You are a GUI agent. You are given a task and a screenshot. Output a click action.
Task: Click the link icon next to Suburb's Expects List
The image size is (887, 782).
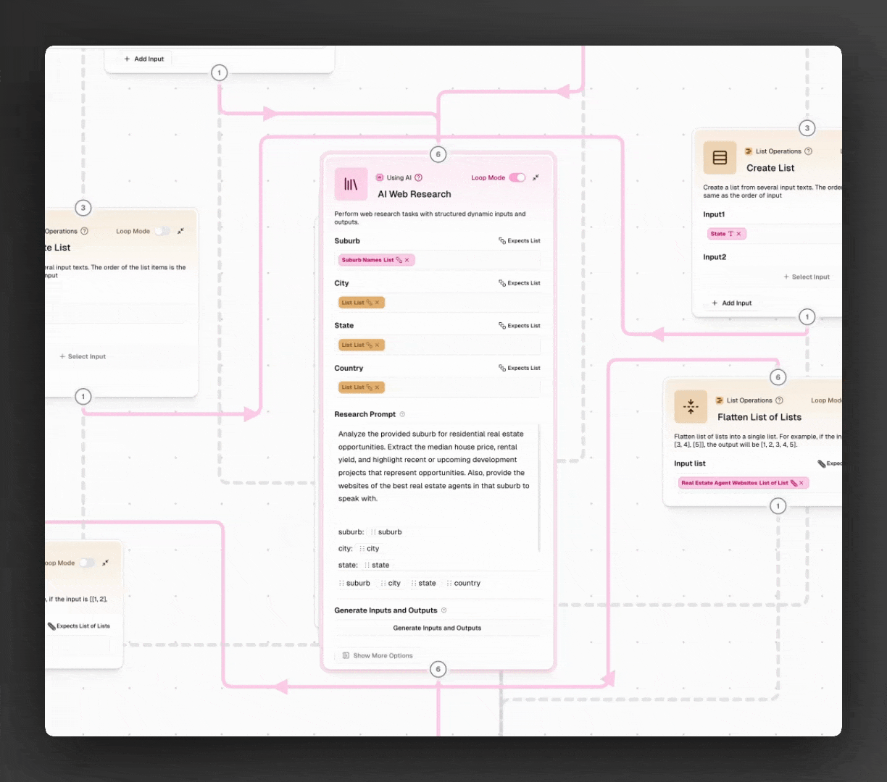pos(501,240)
